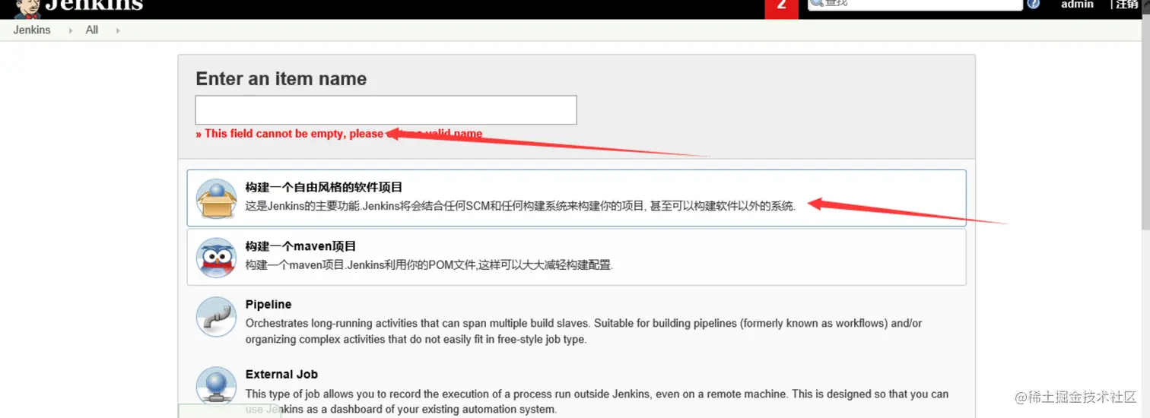Image resolution: width=1150 pixels, height=418 pixels.
Task: Open the admin user link
Action: tap(1077, 5)
